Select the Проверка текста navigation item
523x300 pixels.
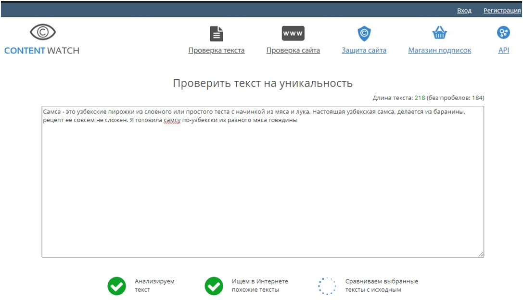click(216, 50)
